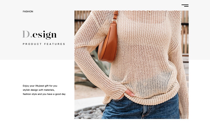Click the 'fashion style and you' text line
This screenshot has height=124, width=210.
[44, 94]
